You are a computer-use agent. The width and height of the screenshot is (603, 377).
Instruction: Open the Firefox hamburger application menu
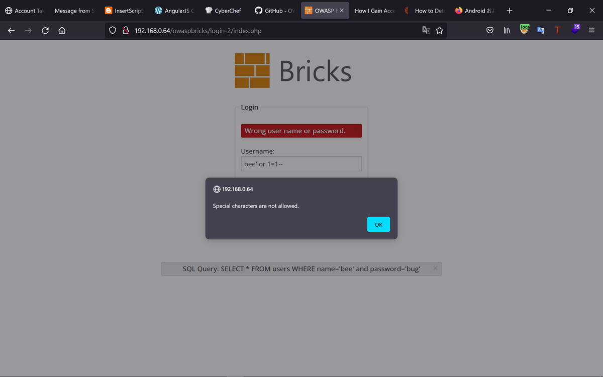(x=591, y=31)
